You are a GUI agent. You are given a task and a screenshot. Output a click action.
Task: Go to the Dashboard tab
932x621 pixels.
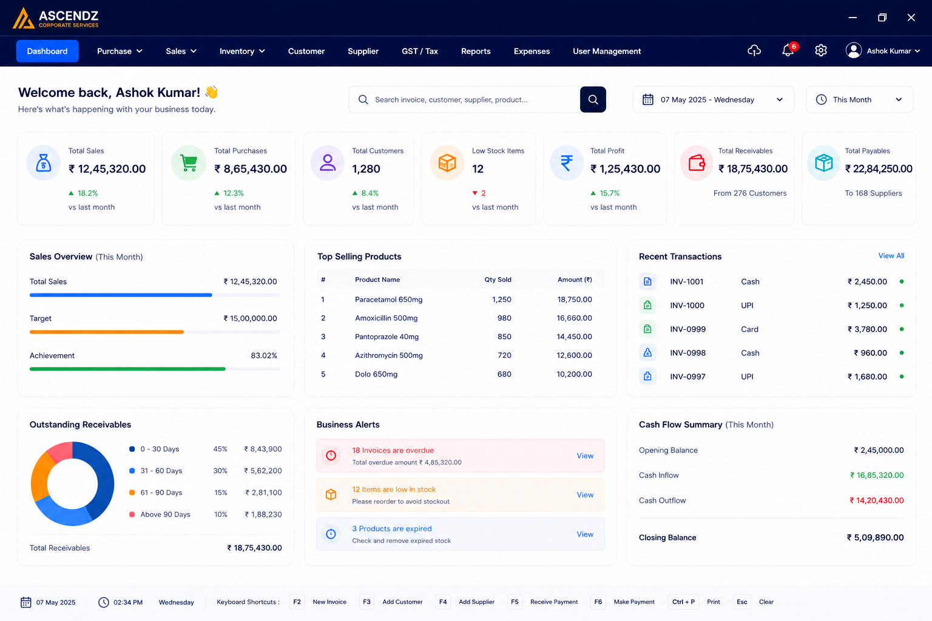(47, 51)
